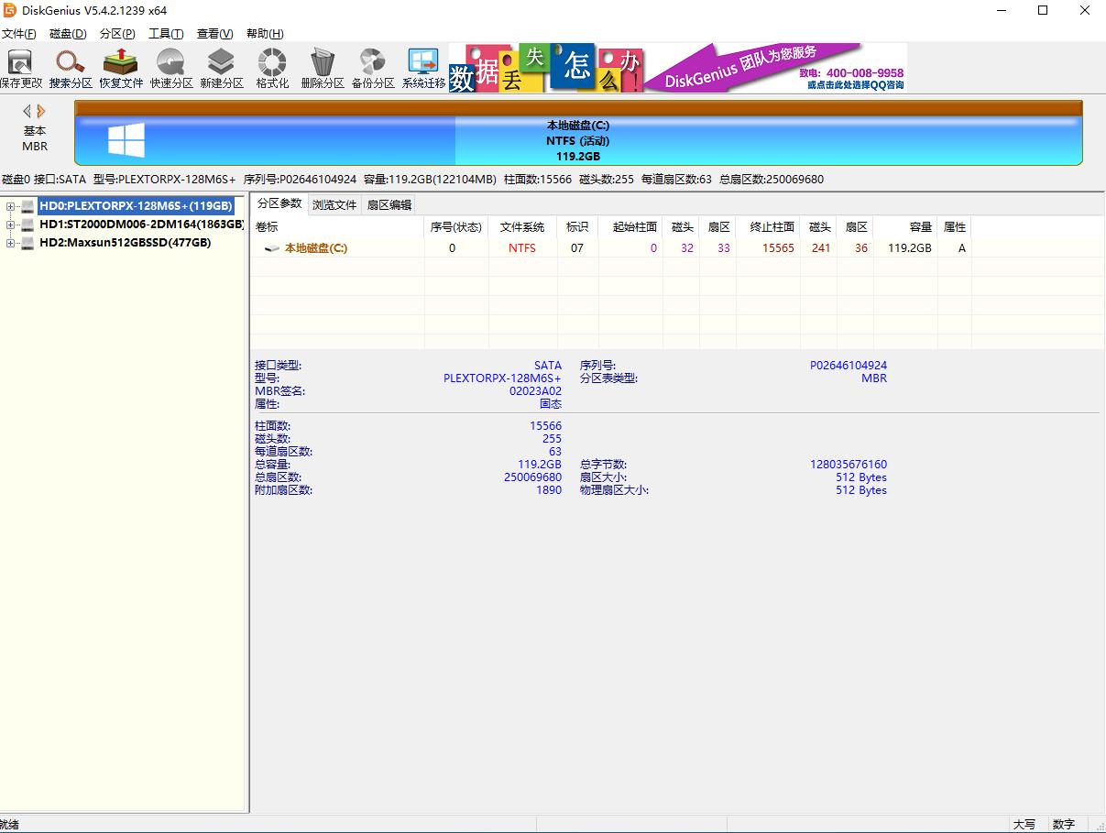Switch to 浏览文件 Browse Files tab
This screenshot has height=833, width=1106.
click(x=334, y=204)
